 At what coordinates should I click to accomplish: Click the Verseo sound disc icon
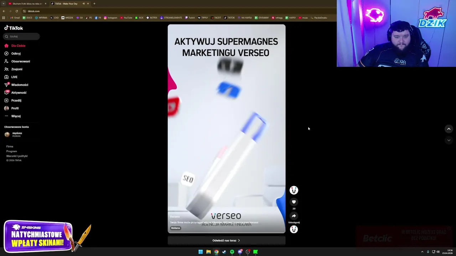click(294, 229)
